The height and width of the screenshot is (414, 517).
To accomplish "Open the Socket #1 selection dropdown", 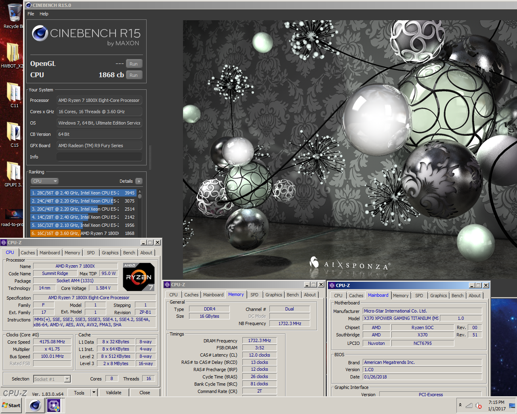I will 52,379.
